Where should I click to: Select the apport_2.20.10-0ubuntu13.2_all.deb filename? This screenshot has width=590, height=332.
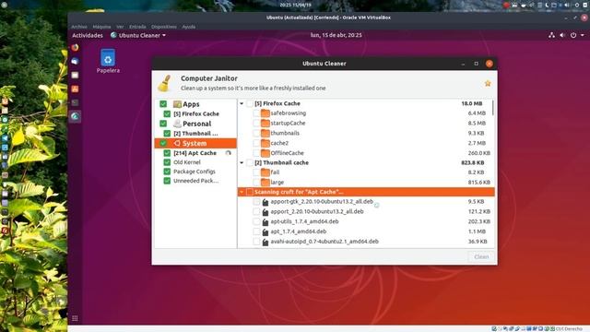click(x=317, y=211)
